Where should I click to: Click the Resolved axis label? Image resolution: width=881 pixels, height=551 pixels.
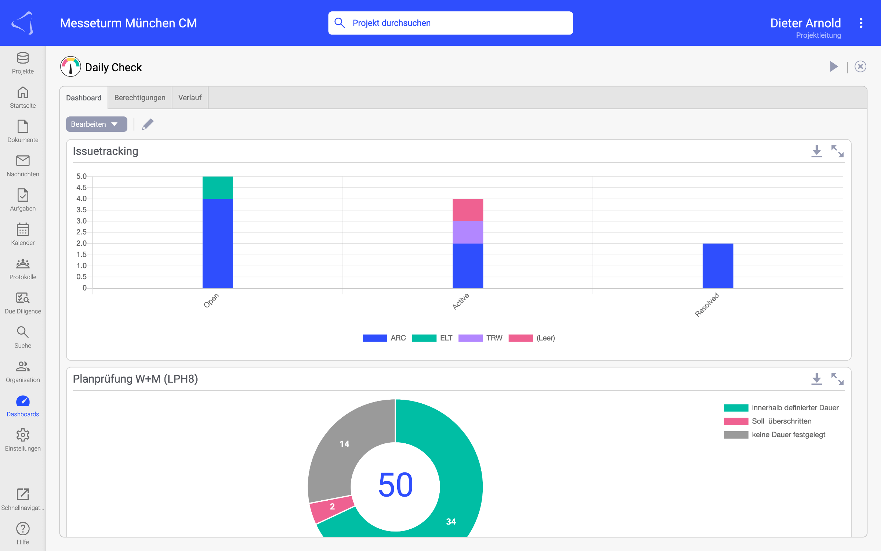(707, 305)
